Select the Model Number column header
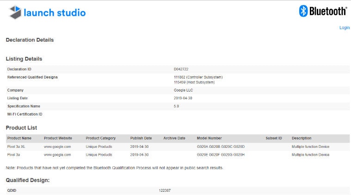 209,138
